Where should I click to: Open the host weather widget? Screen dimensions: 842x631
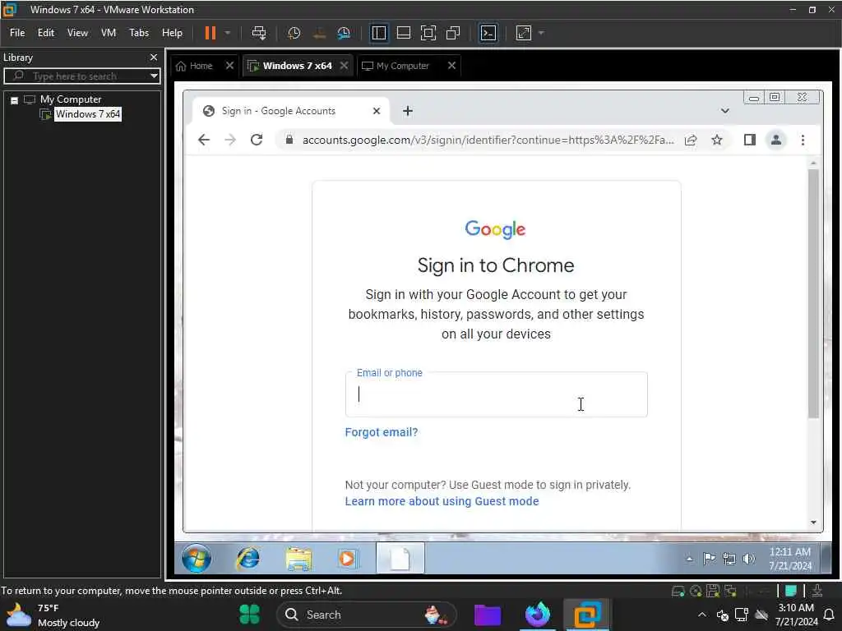[53, 615]
